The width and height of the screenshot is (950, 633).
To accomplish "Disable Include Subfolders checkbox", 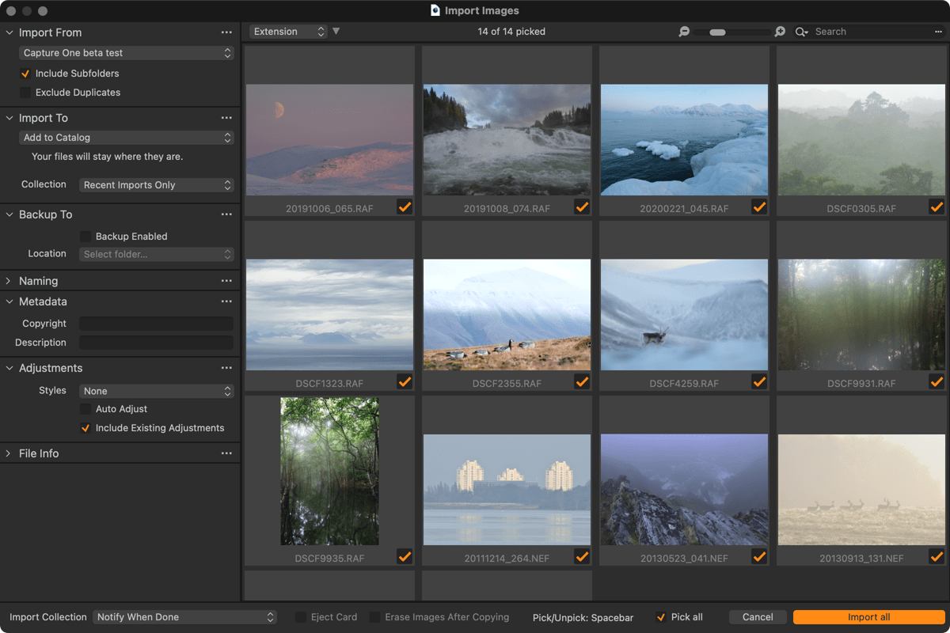I will pyautogui.click(x=25, y=74).
